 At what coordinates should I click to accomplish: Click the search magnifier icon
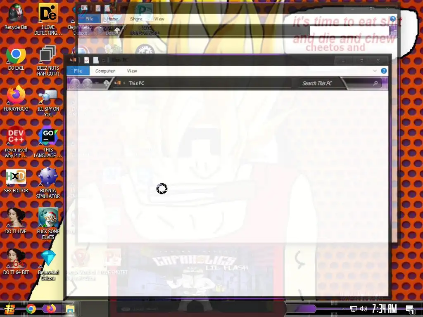tap(375, 83)
